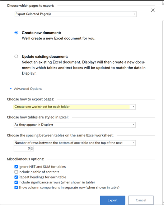Image resolution: width=164 pixels, height=205 pixels.
Task: Select the Update existing document radio button
Action: (x=16, y=56)
